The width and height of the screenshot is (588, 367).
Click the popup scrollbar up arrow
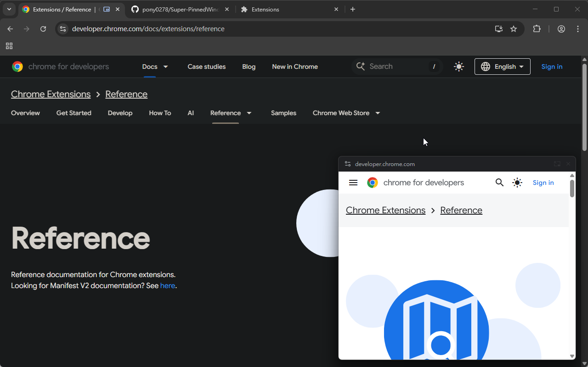(x=572, y=175)
